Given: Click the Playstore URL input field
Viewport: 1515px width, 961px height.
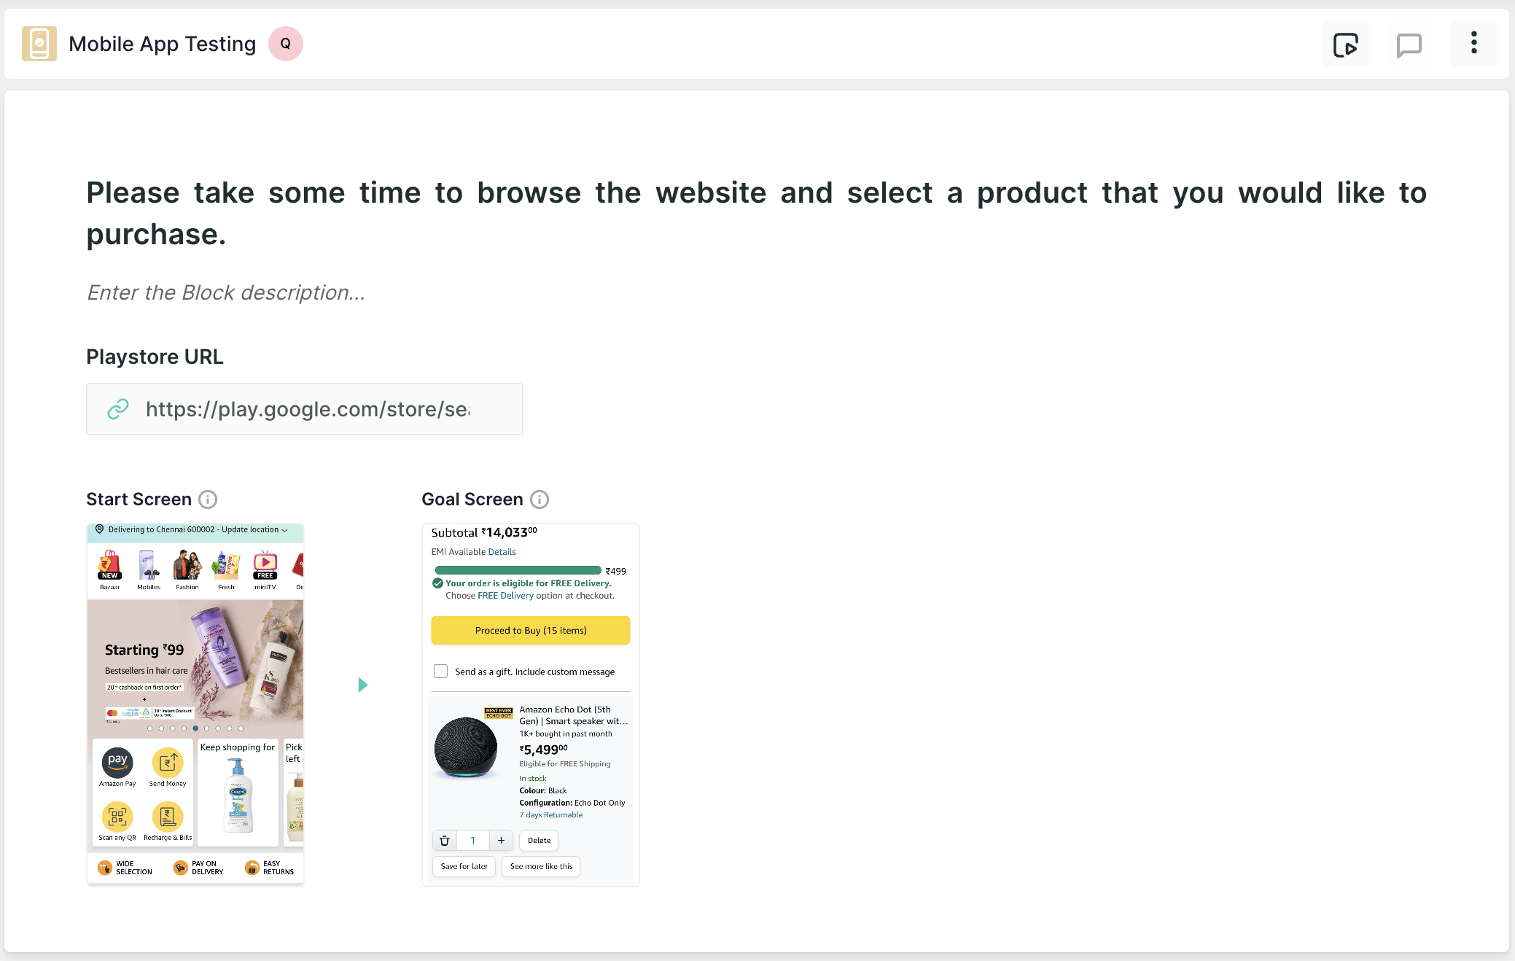Looking at the screenshot, I should 305,409.
